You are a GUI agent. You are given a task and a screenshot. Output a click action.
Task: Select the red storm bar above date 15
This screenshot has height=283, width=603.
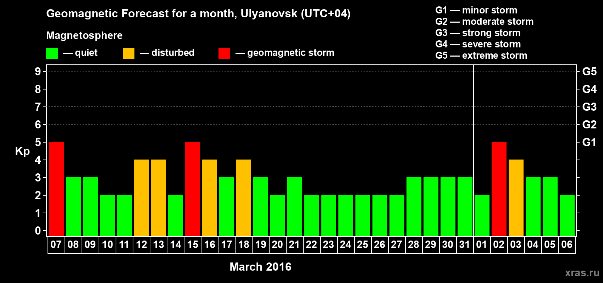(193, 189)
